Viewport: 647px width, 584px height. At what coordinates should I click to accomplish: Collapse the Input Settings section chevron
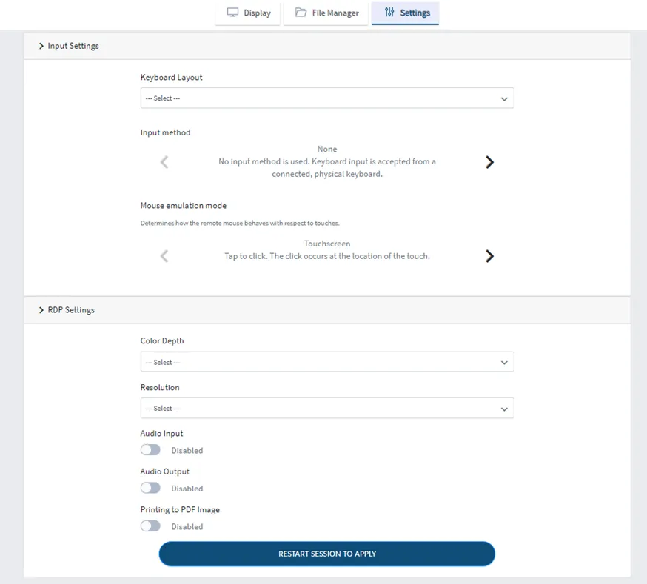tap(41, 46)
